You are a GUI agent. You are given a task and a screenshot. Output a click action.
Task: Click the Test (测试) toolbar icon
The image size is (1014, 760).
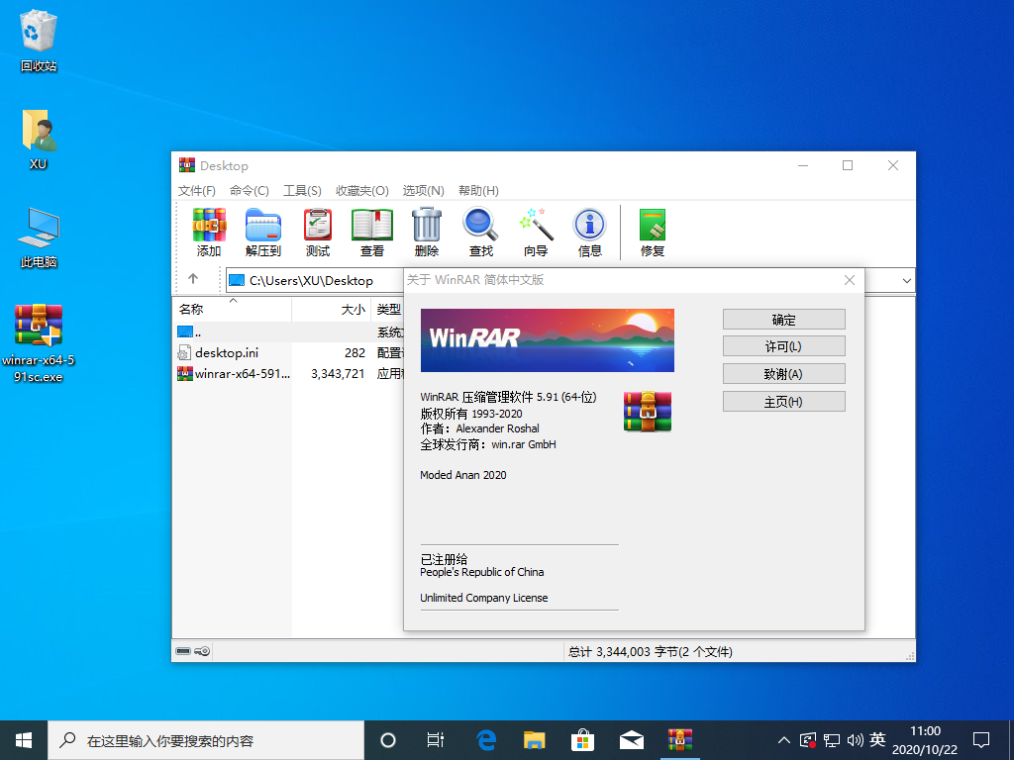click(x=318, y=233)
